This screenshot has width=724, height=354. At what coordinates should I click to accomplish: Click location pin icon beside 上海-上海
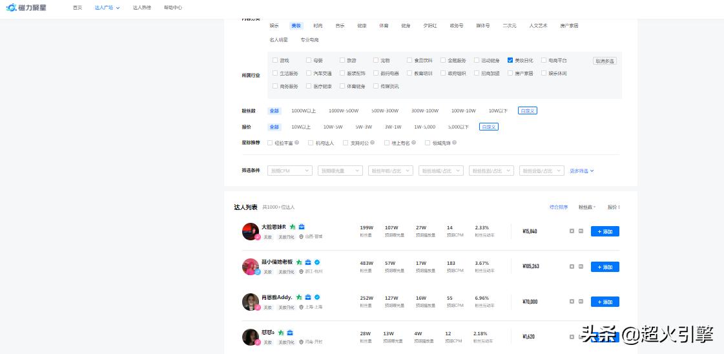(301, 307)
